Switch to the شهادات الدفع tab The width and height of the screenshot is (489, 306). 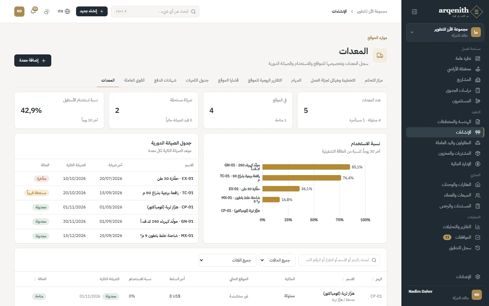tap(165, 81)
